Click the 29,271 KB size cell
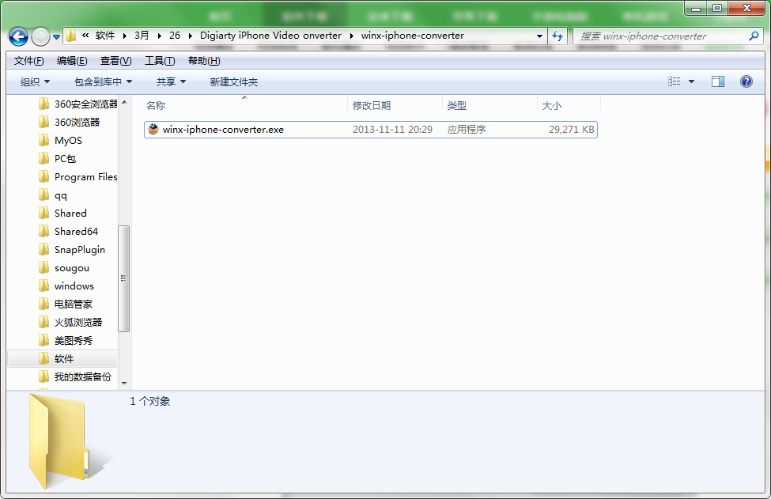The image size is (771, 499). (x=572, y=130)
